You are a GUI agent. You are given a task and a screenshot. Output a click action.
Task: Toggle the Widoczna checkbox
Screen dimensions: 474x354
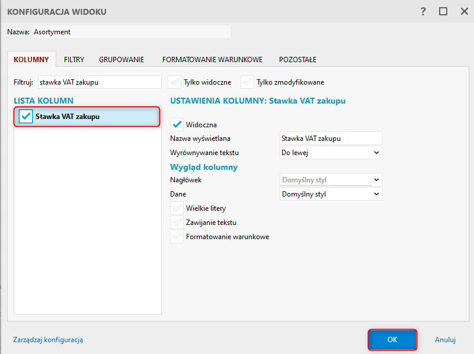pos(177,124)
